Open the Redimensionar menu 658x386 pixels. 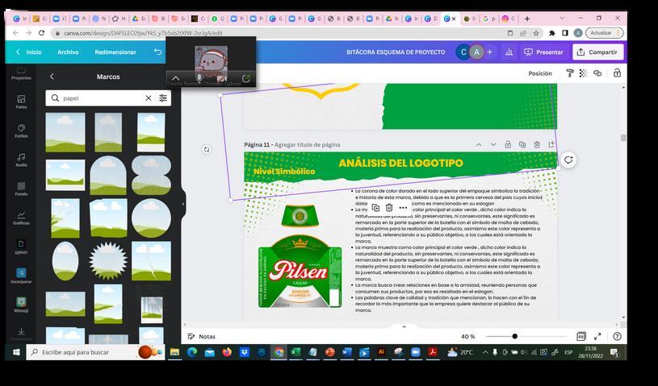pos(115,52)
